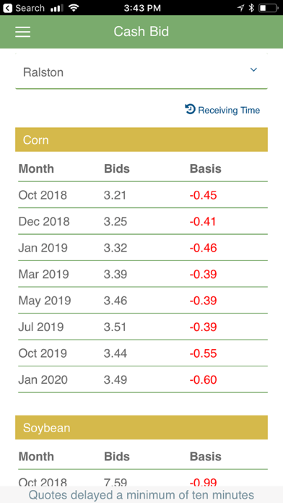Image resolution: width=283 pixels, height=503 pixels.
Task: Open the hamburger menu
Action: (x=23, y=32)
